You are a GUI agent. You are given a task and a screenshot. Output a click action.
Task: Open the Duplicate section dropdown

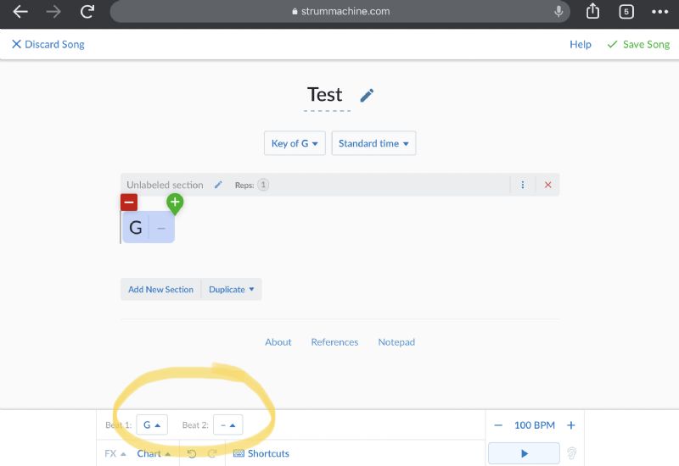click(231, 289)
